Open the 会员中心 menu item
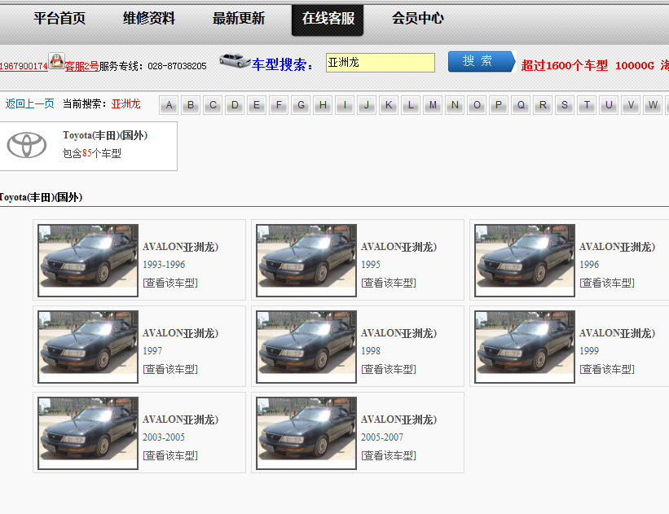 point(418,19)
